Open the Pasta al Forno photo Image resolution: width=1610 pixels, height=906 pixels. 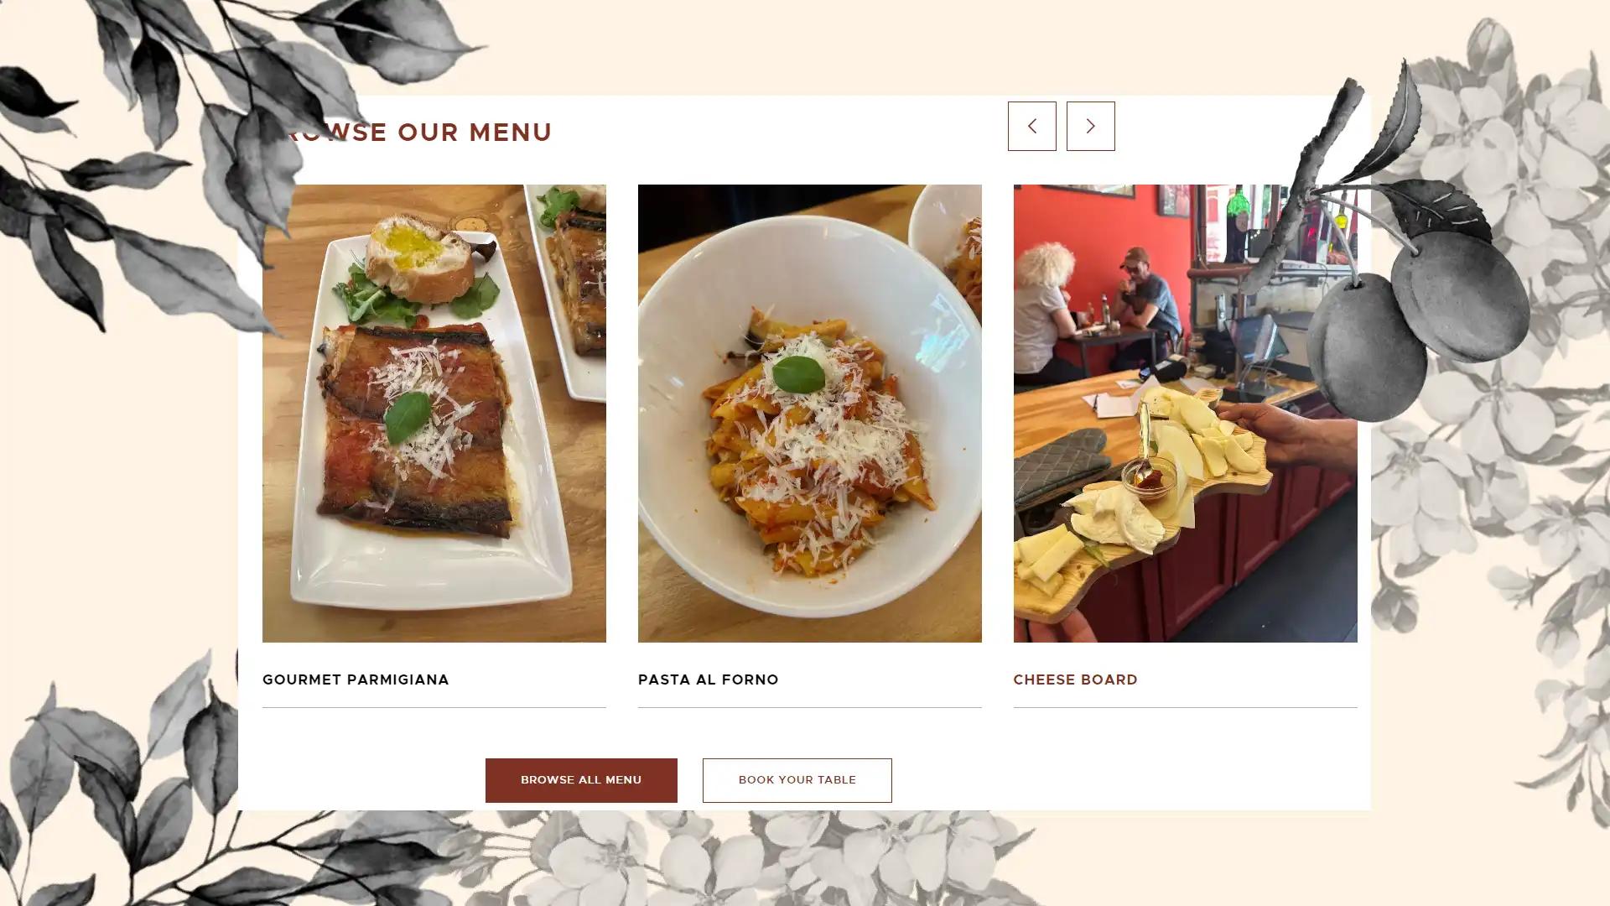click(x=809, y=413)
